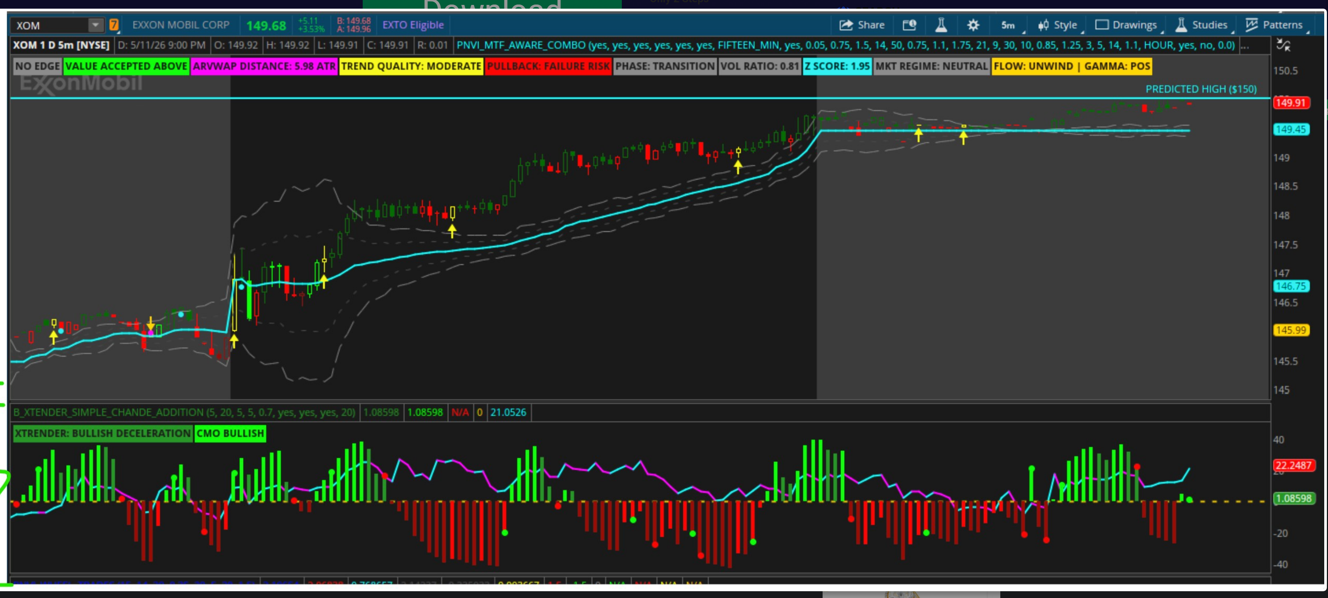Click the XOM symbol entry field
This screenshot has width=1328, height=598.
50,25
